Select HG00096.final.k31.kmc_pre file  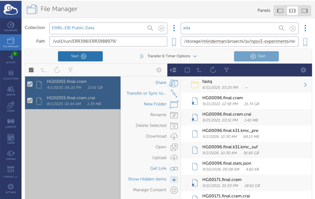[x=246, y=133]
